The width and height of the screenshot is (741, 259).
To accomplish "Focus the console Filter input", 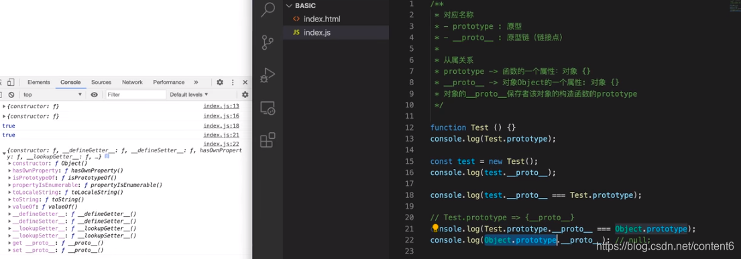I will 135,95.
